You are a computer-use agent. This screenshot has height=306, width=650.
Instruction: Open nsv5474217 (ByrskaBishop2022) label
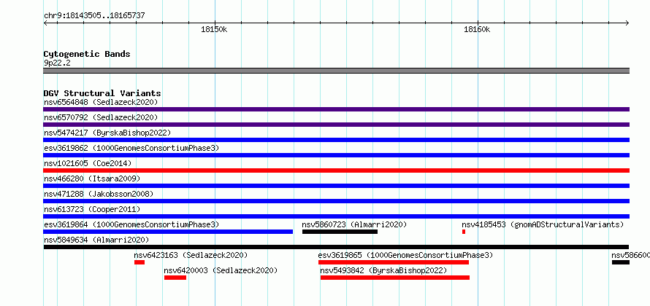107,133
